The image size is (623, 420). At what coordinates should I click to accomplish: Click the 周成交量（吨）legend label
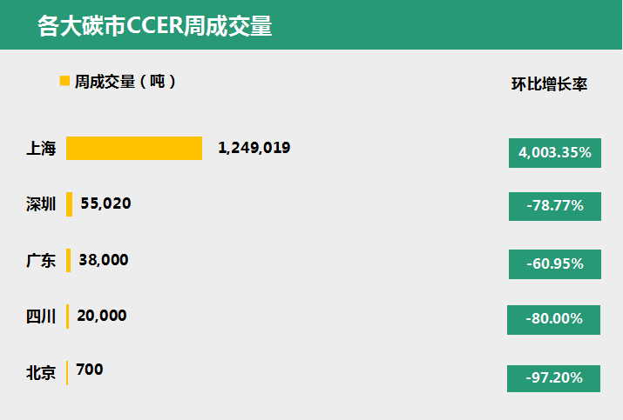pyautogui.click(x=125, y=81)
